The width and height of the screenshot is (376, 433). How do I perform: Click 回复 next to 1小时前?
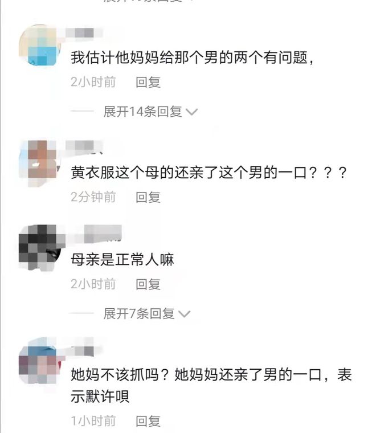click(x=148, y=421)
